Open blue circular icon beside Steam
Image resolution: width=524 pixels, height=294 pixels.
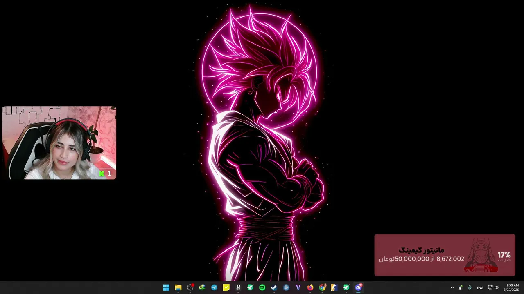(286, 287)
